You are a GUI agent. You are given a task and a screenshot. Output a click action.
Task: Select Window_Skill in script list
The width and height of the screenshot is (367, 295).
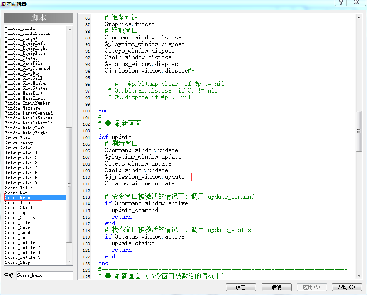(20, 28)
